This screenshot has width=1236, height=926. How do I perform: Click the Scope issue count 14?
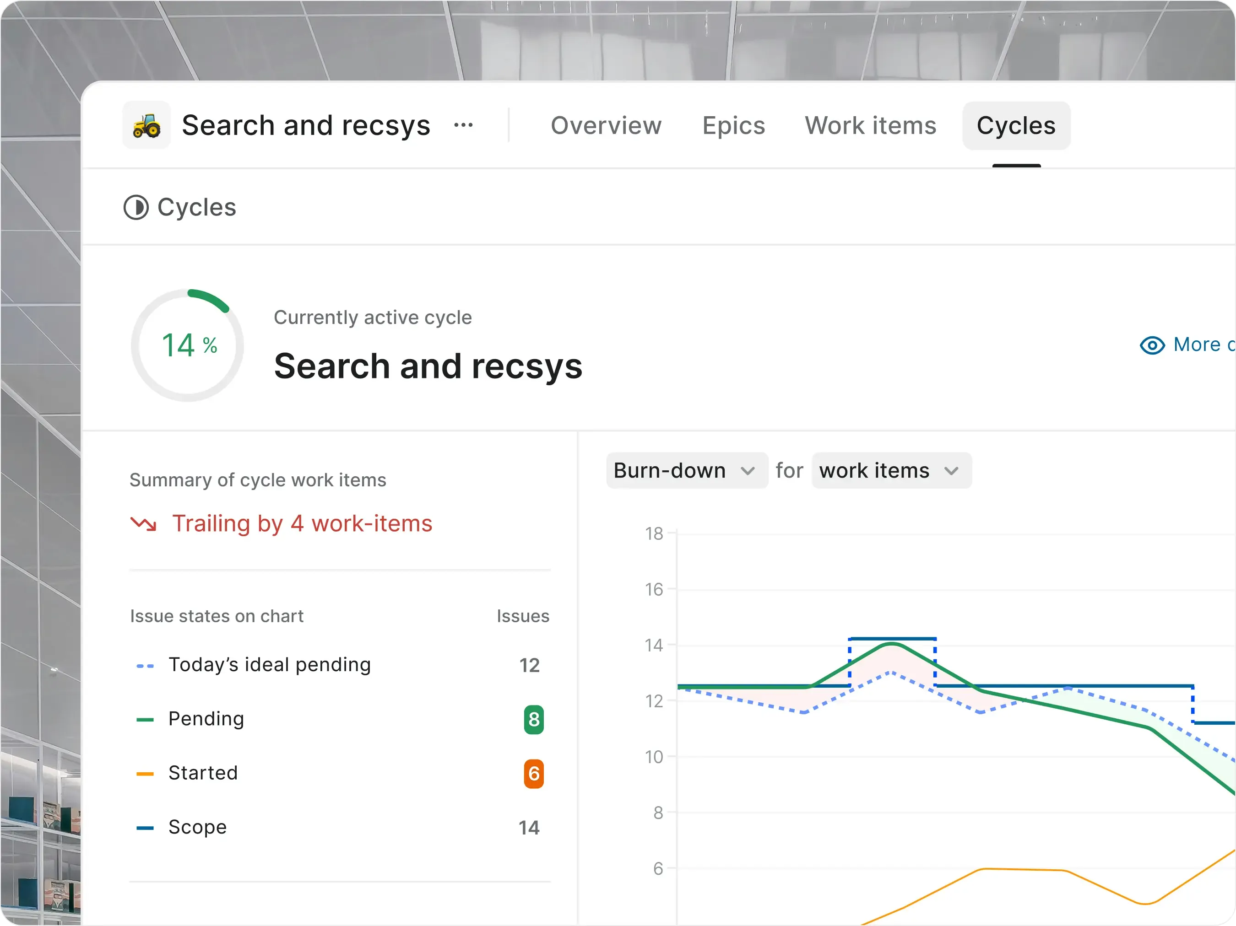tap(529, 828)
